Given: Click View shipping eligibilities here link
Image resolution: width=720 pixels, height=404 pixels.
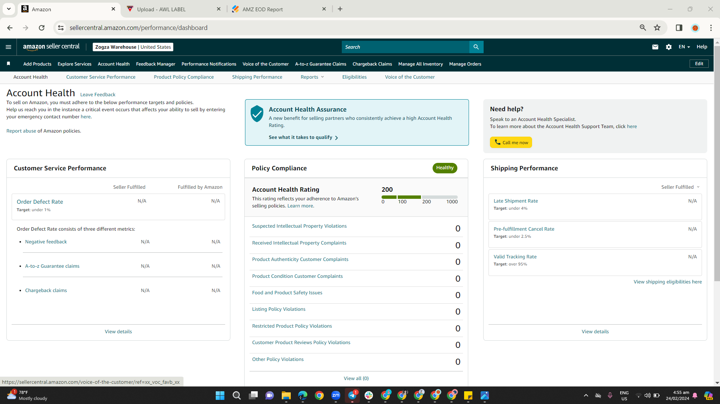Looking at the screenshot, I should [x=667, y=282].
